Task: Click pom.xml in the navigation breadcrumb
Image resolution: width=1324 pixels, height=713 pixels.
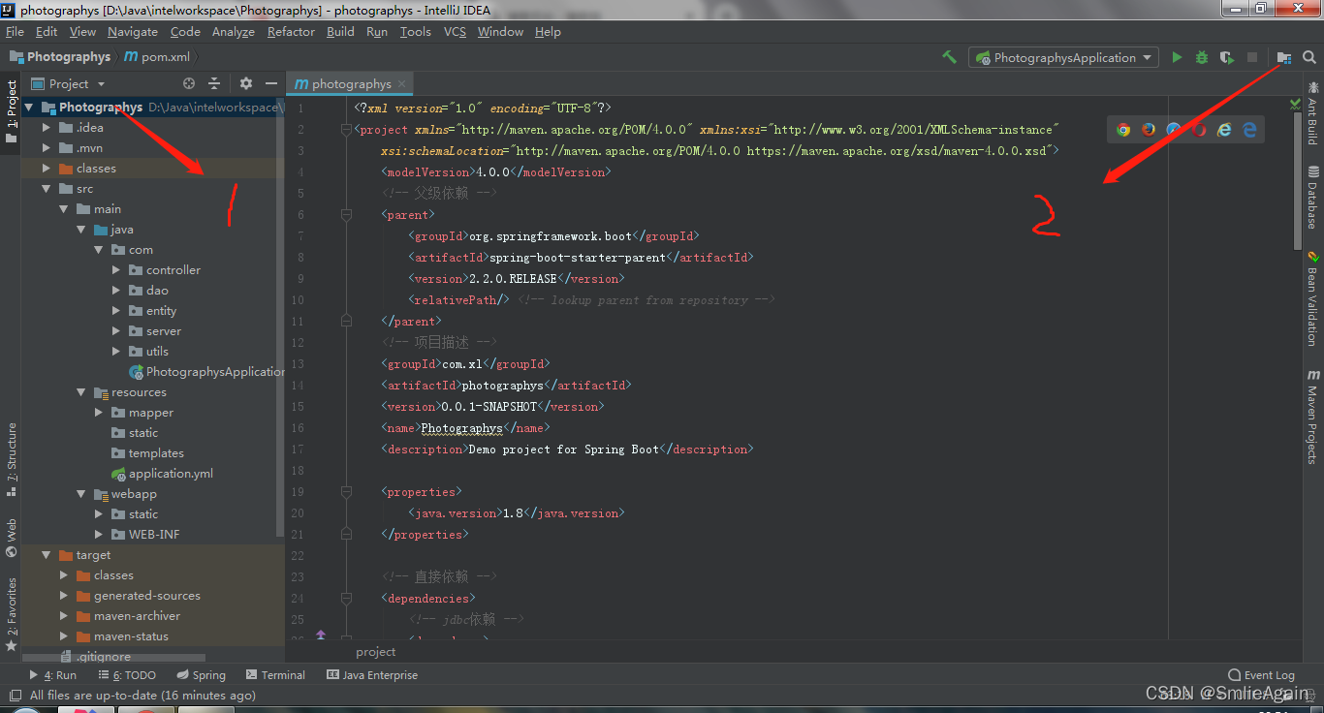Action: pos(156,57)
